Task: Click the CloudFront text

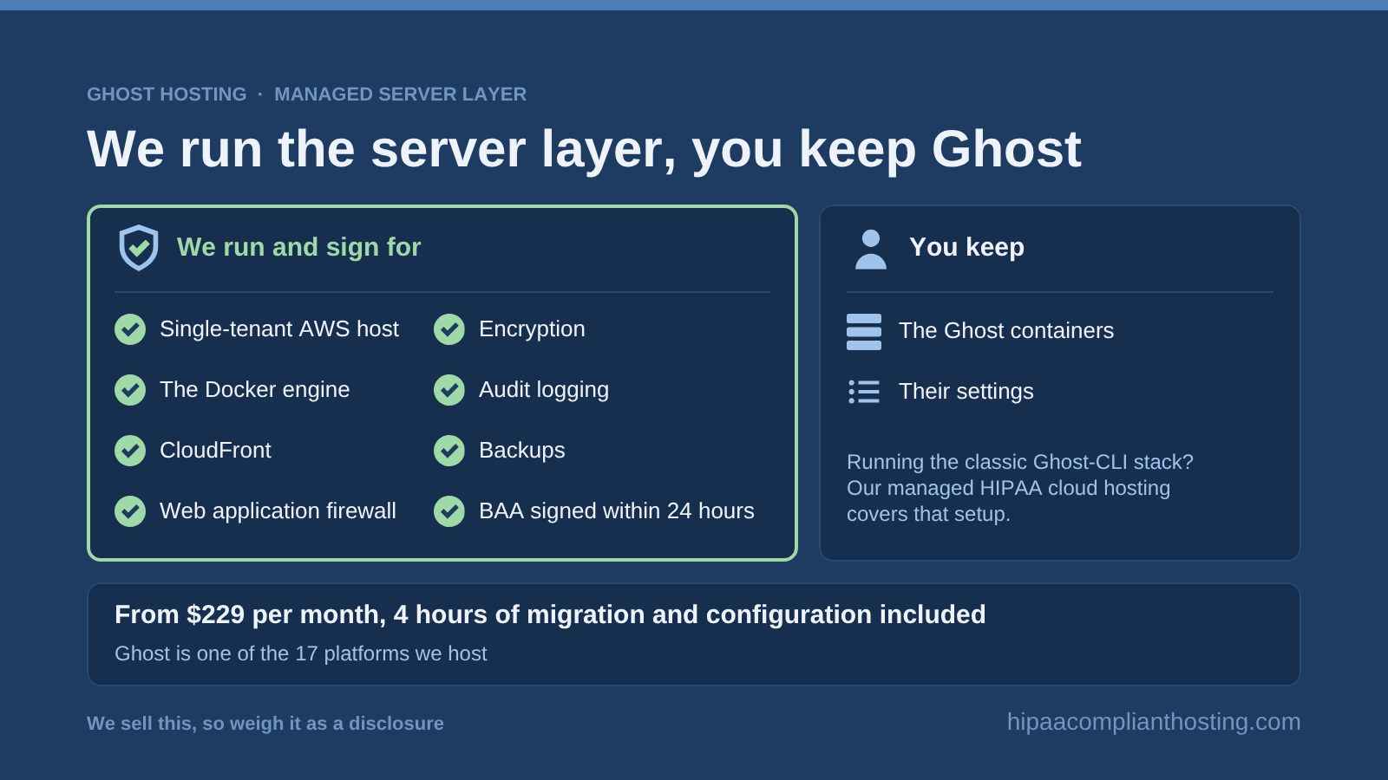Action: (x=215, y=451)
